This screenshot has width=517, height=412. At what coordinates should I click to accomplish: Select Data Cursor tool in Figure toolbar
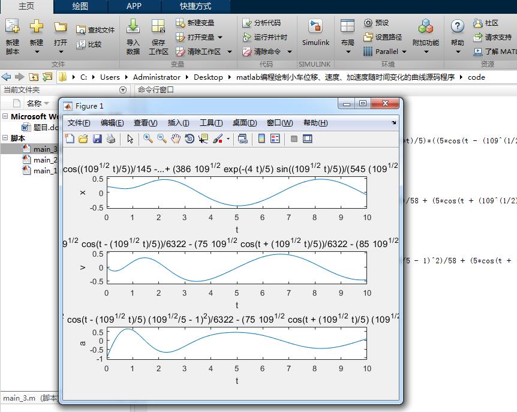203,139
